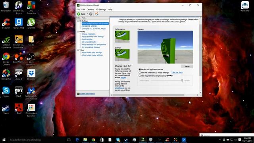Collapse the Display tree node
The height and width of the screenshot is (143, 254).
(78, 32)
